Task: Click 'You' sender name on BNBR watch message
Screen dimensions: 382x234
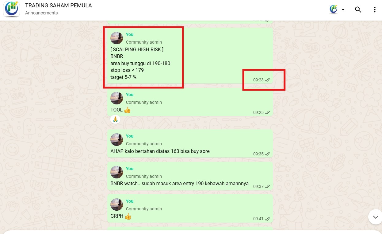Action: tap(130, 169)
